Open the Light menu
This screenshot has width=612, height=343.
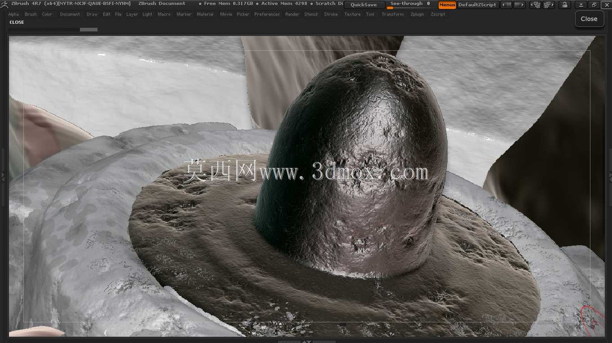pos(147,14)
